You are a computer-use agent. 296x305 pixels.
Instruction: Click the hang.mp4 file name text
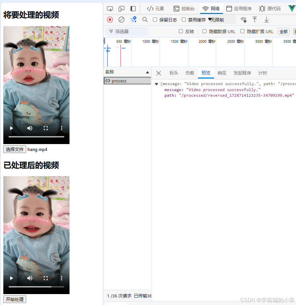click(37, 150)
